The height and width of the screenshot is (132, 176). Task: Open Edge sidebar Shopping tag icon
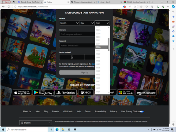pyautogui.click(x=173, y=17)
